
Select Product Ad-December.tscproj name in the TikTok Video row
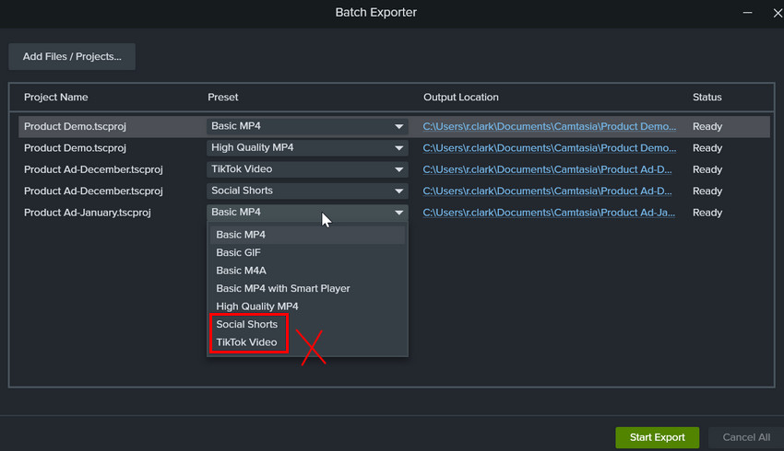93,169
